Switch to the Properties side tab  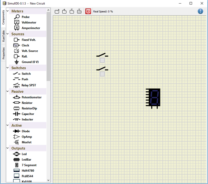(x=3, y=53)
